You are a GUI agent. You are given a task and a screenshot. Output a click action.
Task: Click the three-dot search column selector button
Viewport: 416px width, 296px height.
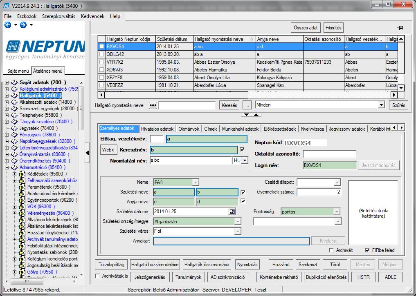tap(153, 105)
